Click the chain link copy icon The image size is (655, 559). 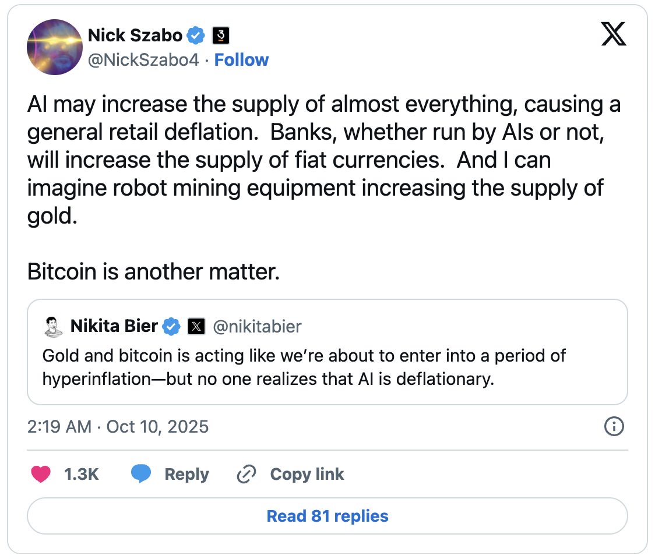coord(246,475)
